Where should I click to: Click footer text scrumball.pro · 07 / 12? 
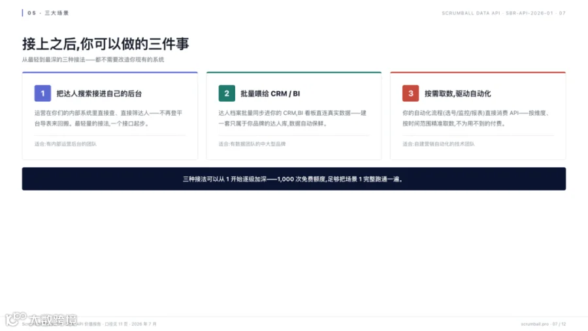(544, 324)
